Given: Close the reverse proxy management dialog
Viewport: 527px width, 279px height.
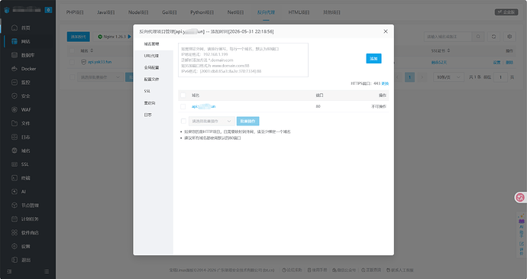Looking at the screenshot, I should 386,31.
